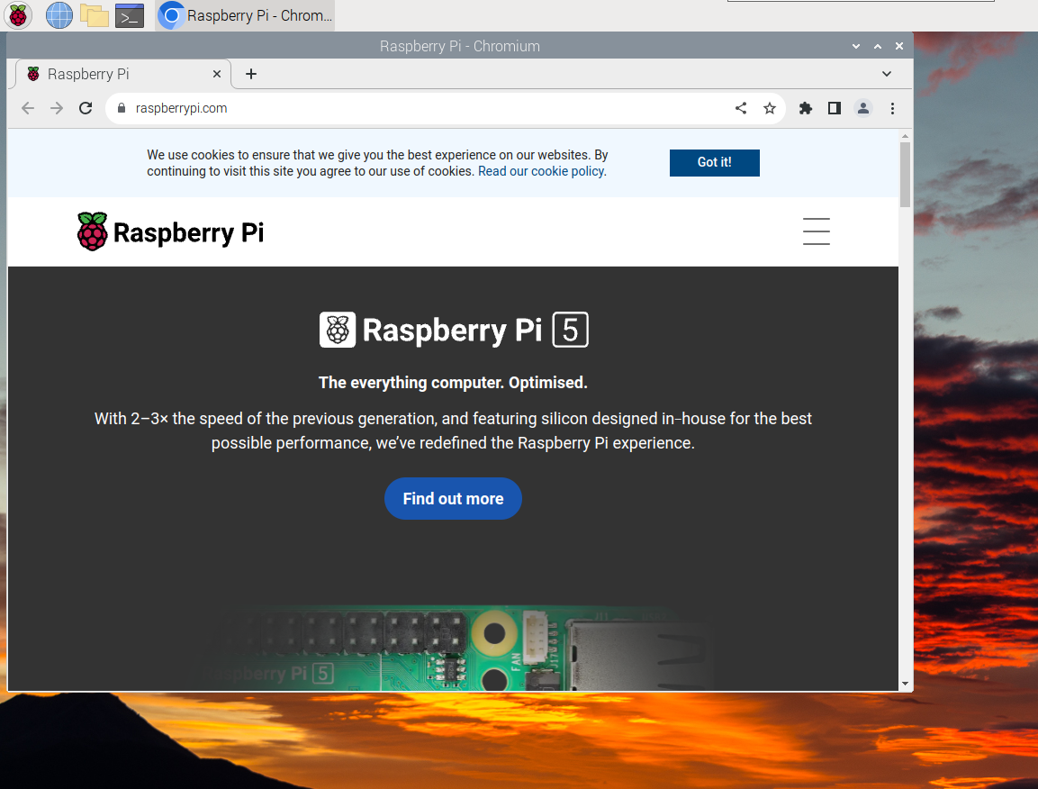Bookmark this tab with the star icon
This screenshot has width=1038, height=789.
tap(769, 108)
